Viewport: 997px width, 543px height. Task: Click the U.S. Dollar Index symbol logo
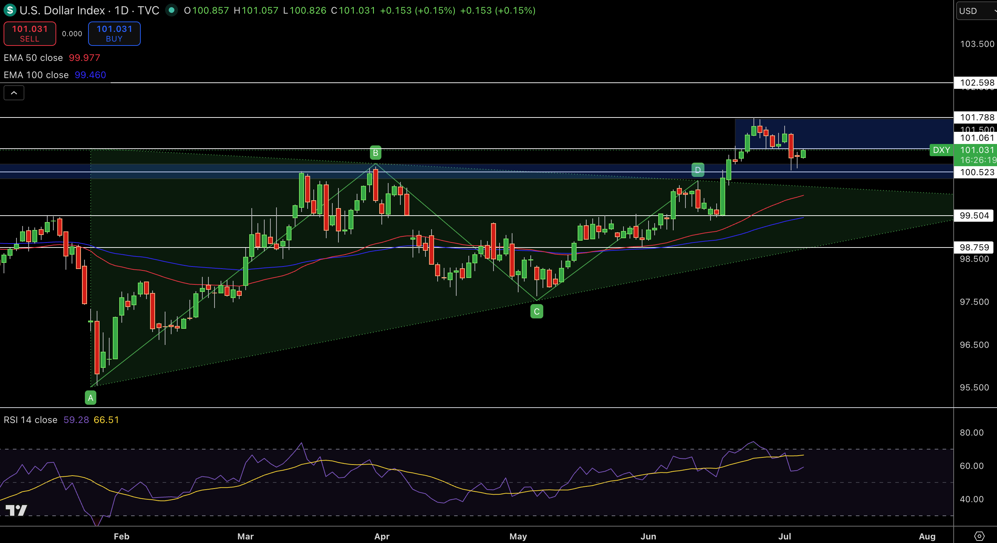pyautogui.click(x=10, y=10)
